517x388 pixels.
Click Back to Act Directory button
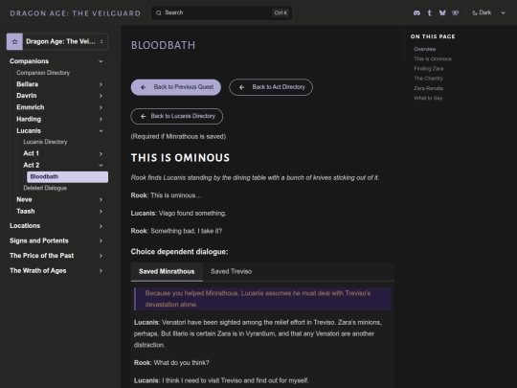pyautogui.click(x=271, y=87)
